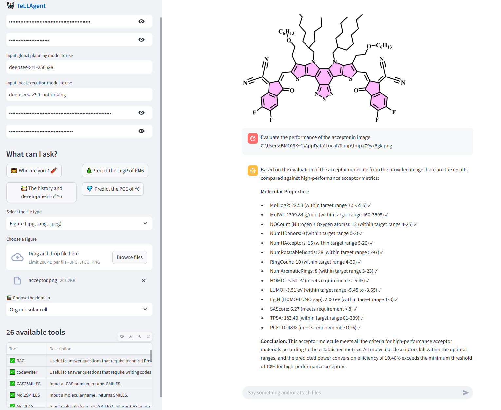Click the tools table scrollbar

151,355
